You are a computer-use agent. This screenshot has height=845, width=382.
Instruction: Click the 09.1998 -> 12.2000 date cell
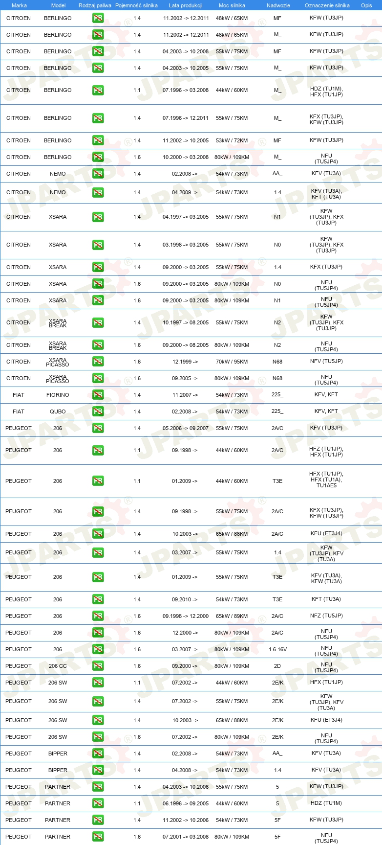tap(186, 616)
